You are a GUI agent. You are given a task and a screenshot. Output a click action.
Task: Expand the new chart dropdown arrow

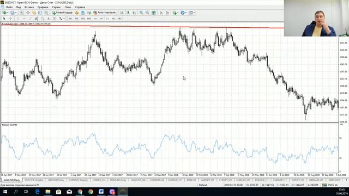pos(8,13)
